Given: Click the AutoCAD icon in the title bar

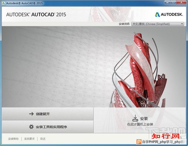Looking at the screenshot, I should tap(3, 3).
